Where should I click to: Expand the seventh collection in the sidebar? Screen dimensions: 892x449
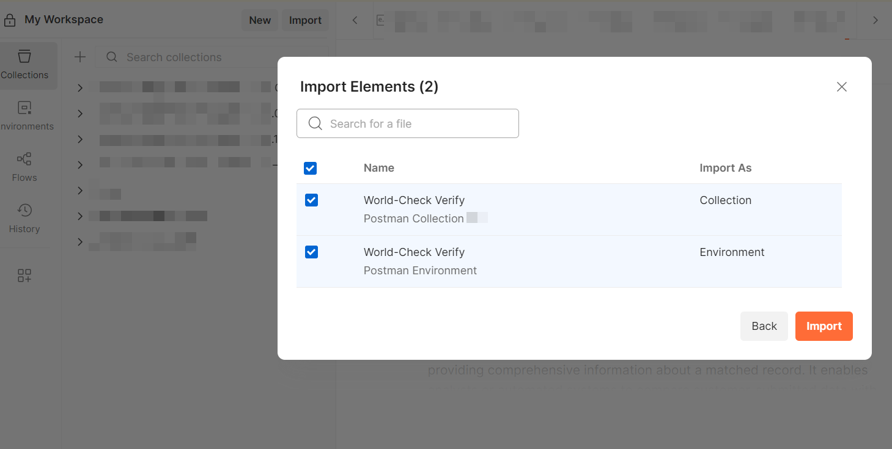pyautogui.click(x=80, y=242)
